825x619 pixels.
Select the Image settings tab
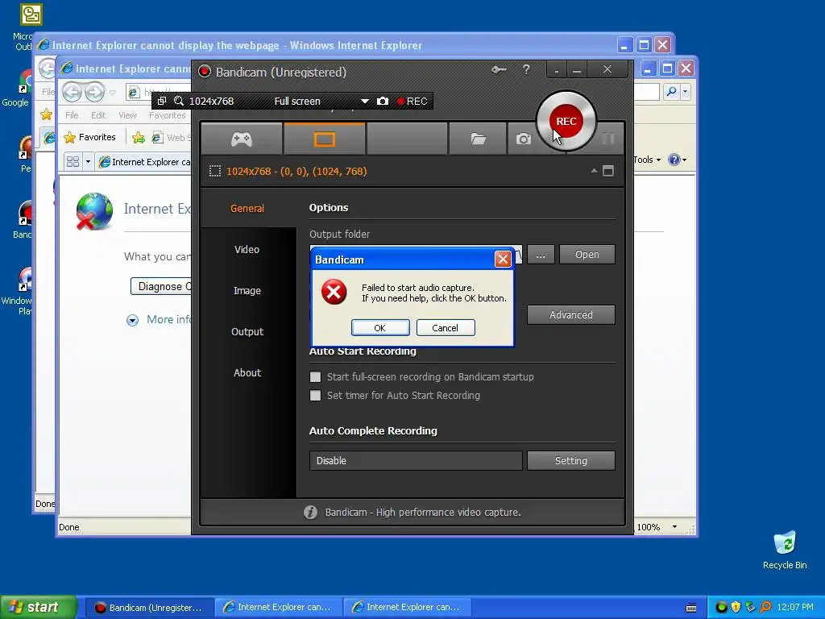(247, 290)
